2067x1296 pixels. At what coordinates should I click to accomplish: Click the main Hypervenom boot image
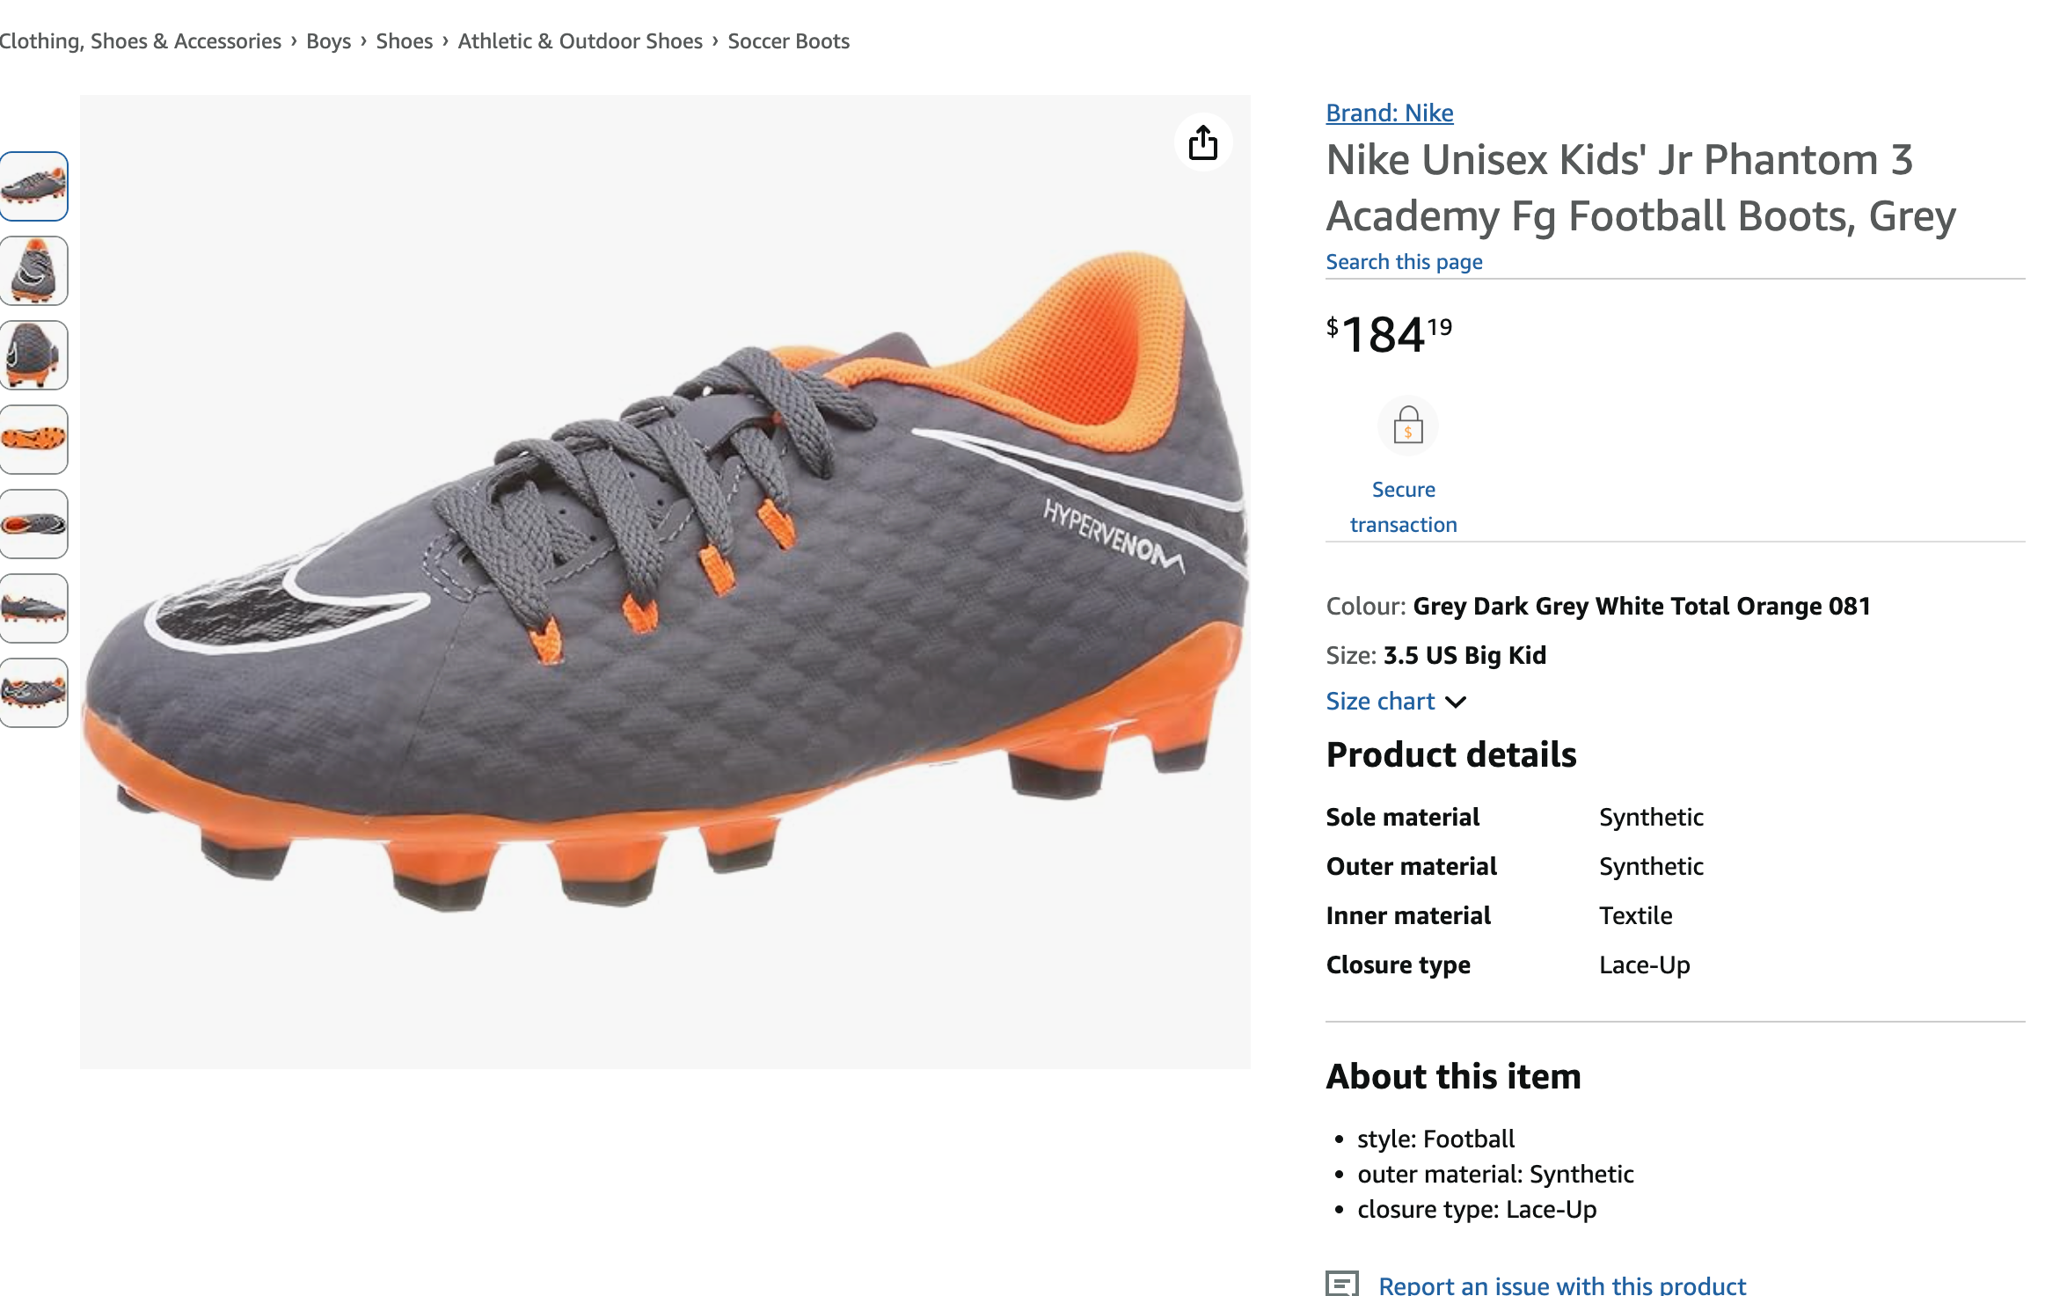pyautogui.click(x=665, y=580)
